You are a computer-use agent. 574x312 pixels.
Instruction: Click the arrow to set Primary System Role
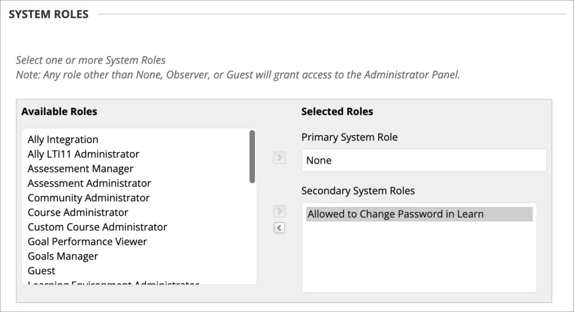[279, 158]
